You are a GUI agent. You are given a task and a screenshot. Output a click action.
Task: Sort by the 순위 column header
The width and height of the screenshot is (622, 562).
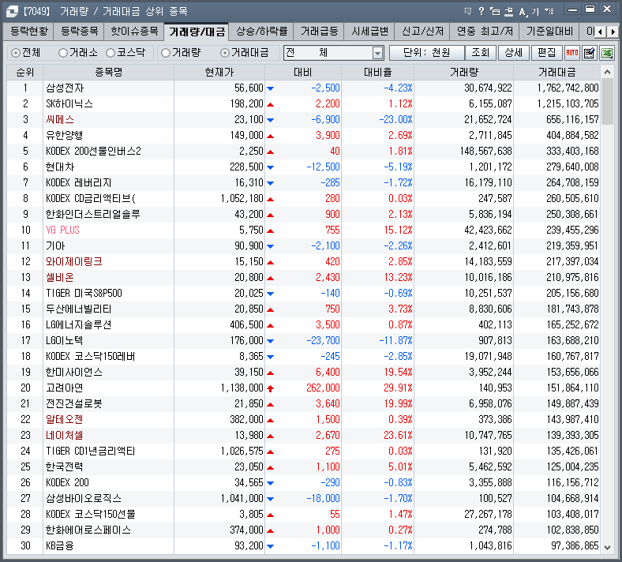24,72
